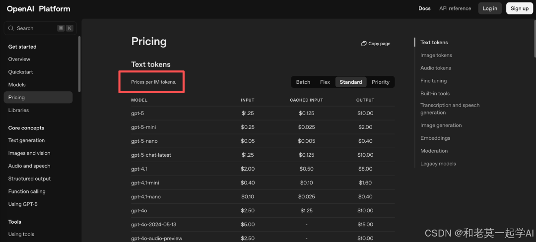Jump to Image tokens section
This screenshot has height=242, width=536.
click(x=436, y=56)
